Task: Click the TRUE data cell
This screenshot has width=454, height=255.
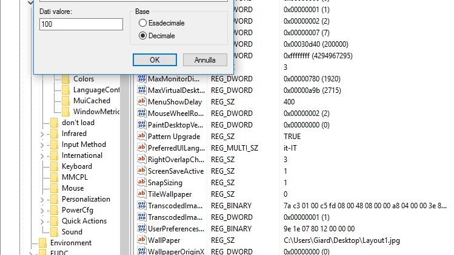Action: click(292, 137)
